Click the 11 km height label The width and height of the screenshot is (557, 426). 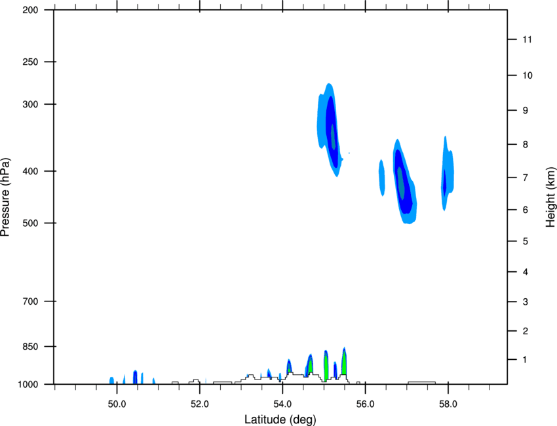coord(527,39)
